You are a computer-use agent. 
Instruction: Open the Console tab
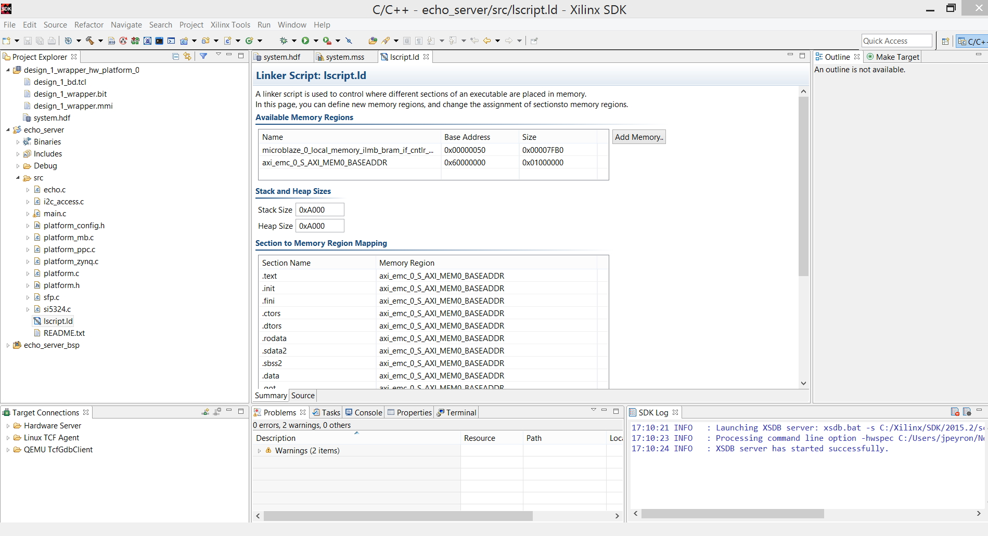pyautogui.click(x=364, y=412)
